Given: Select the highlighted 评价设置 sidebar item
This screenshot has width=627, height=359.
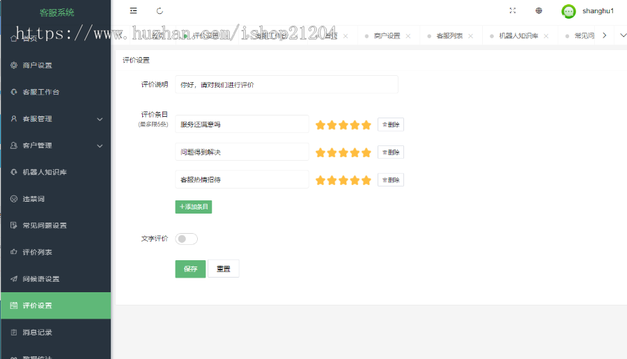Looking at the screenshot, I should click(56, 305).
